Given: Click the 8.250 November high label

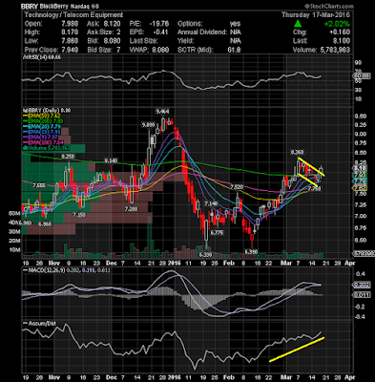Looking at the screenshot, I should point(68,157).
